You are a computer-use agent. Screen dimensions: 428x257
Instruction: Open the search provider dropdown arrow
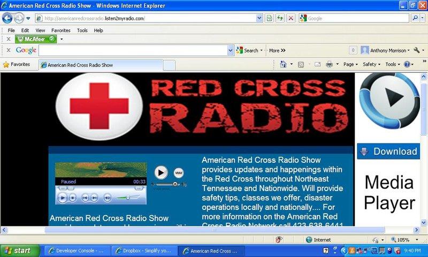pos(423,18)
